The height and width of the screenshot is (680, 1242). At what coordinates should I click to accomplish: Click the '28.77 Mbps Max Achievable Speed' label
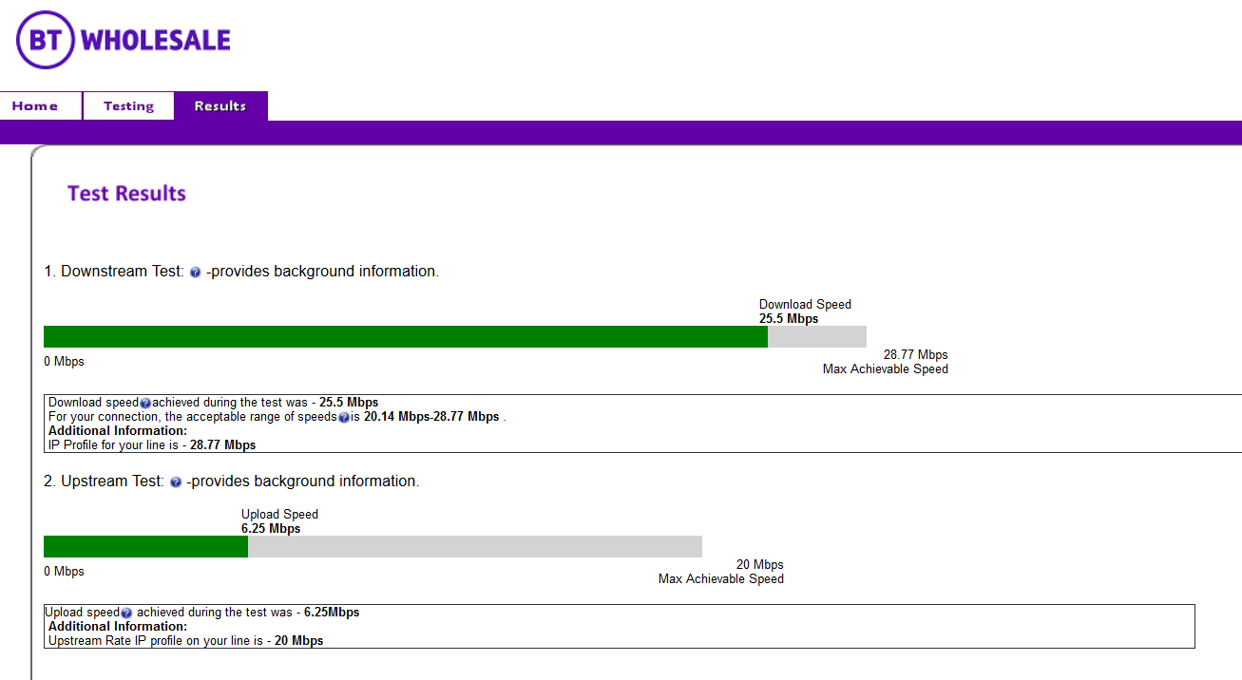[886, 362]
